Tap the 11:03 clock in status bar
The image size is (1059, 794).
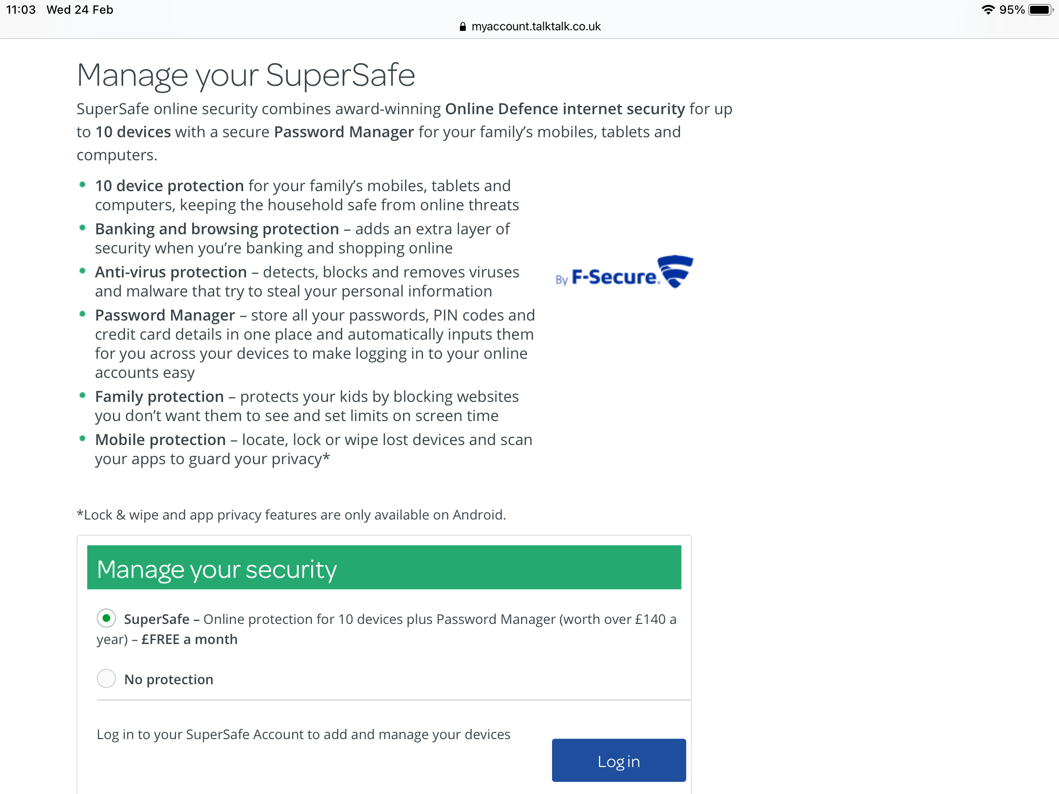[21, 10]
